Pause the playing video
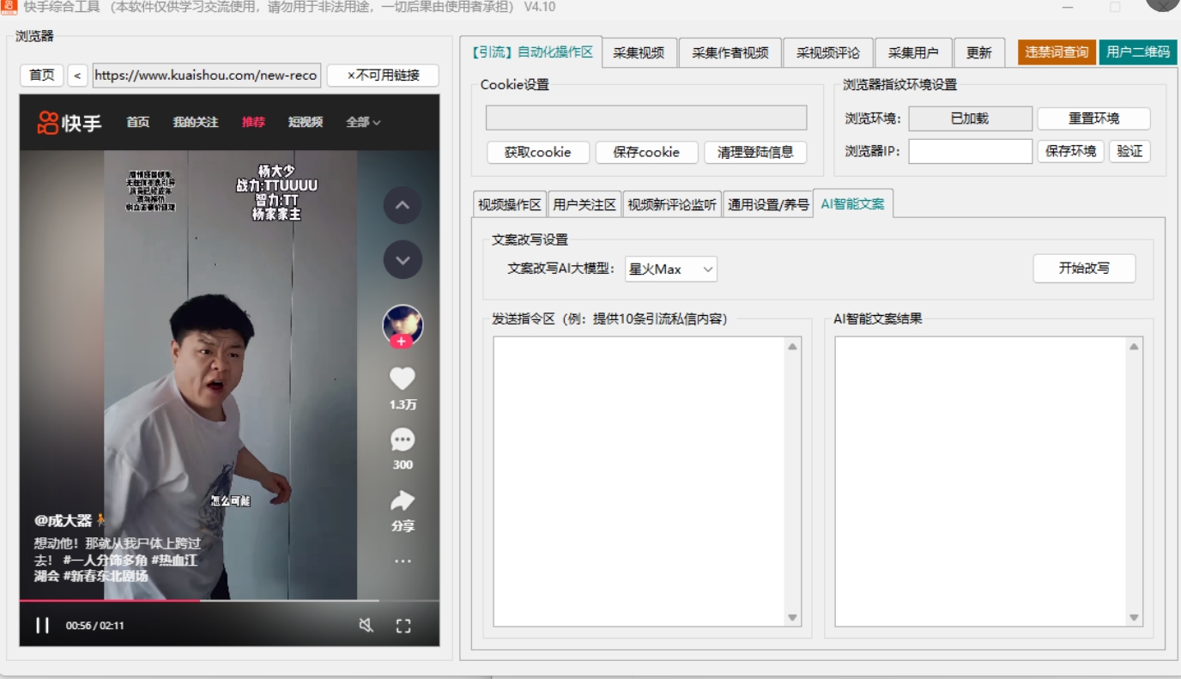1181x679 pixels. tap(42, 626)
